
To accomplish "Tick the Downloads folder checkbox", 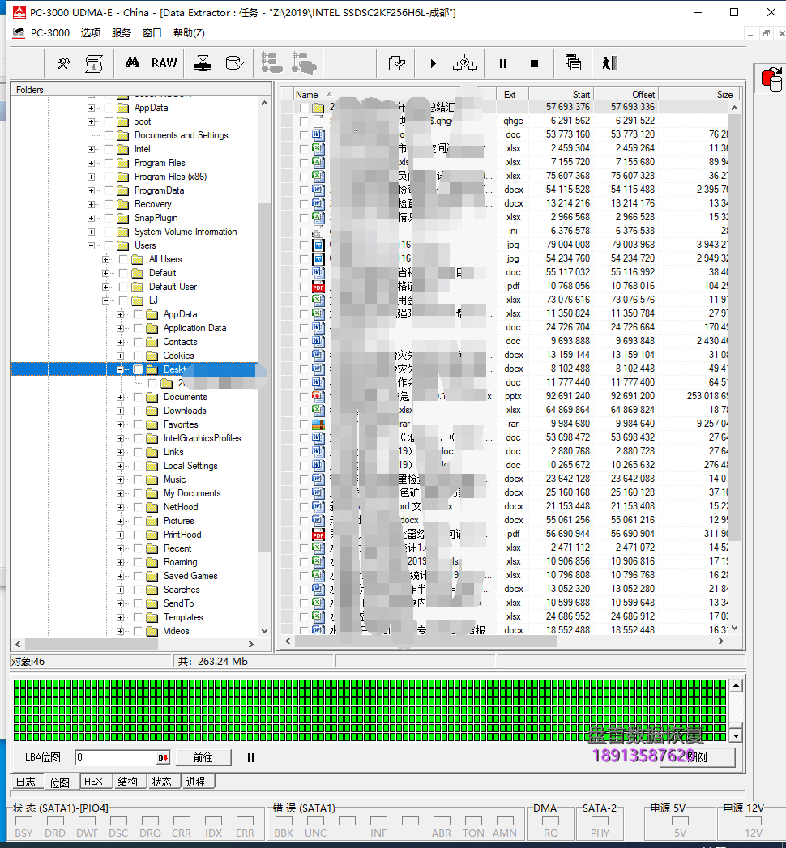I will pos(138,411).
